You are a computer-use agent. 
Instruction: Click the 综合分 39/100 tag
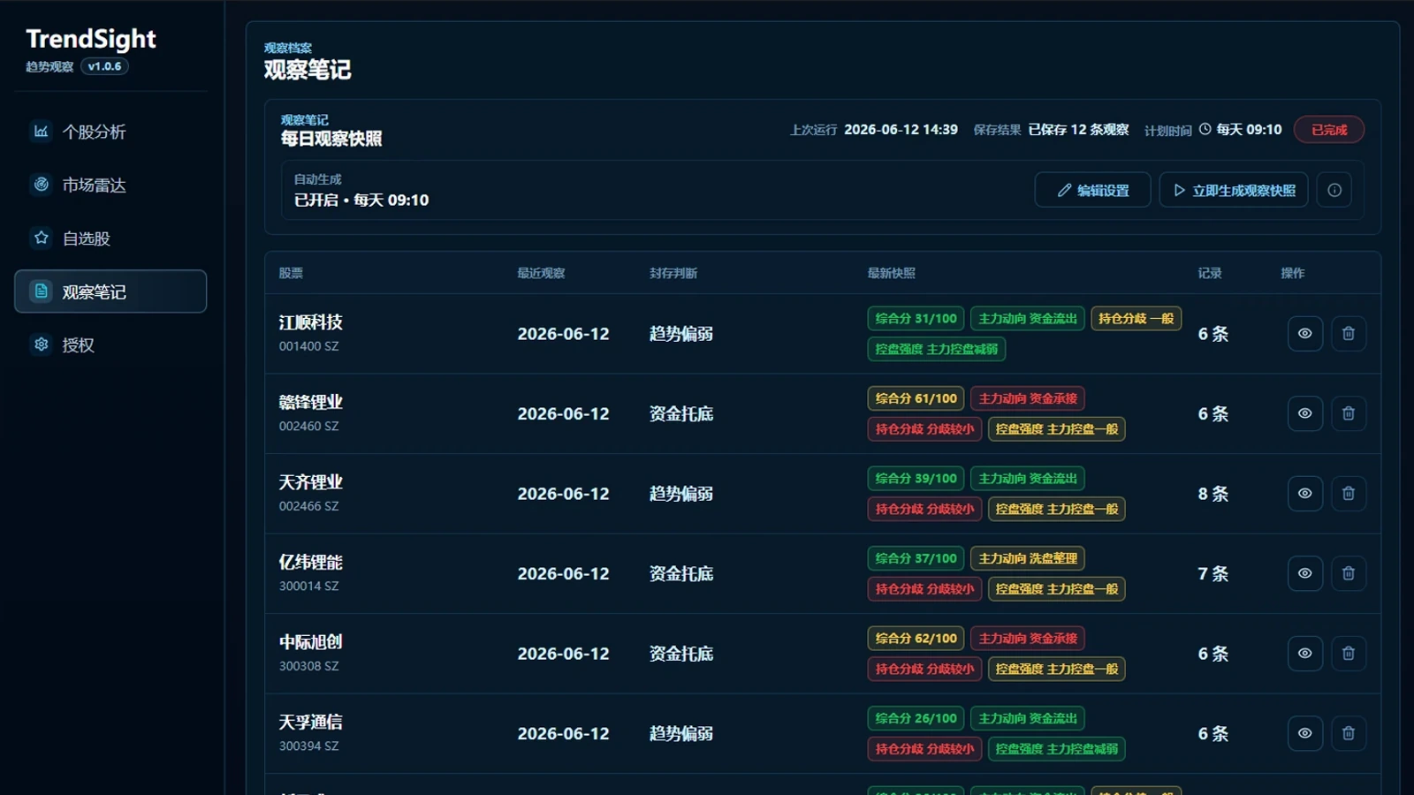(916, 479)
